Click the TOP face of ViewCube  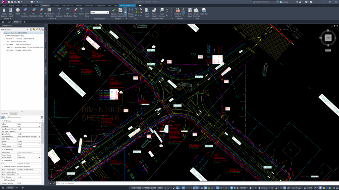pos(328,38)
